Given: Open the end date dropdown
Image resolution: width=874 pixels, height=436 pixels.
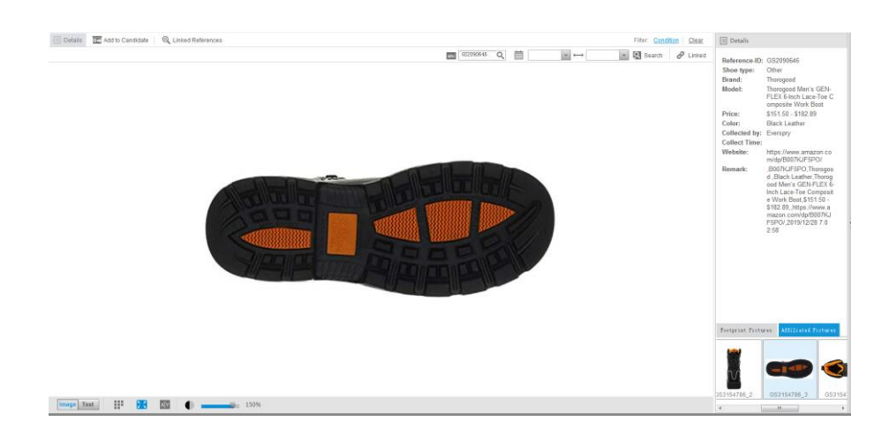Looking at the screenshot, I should click(624, 56).
